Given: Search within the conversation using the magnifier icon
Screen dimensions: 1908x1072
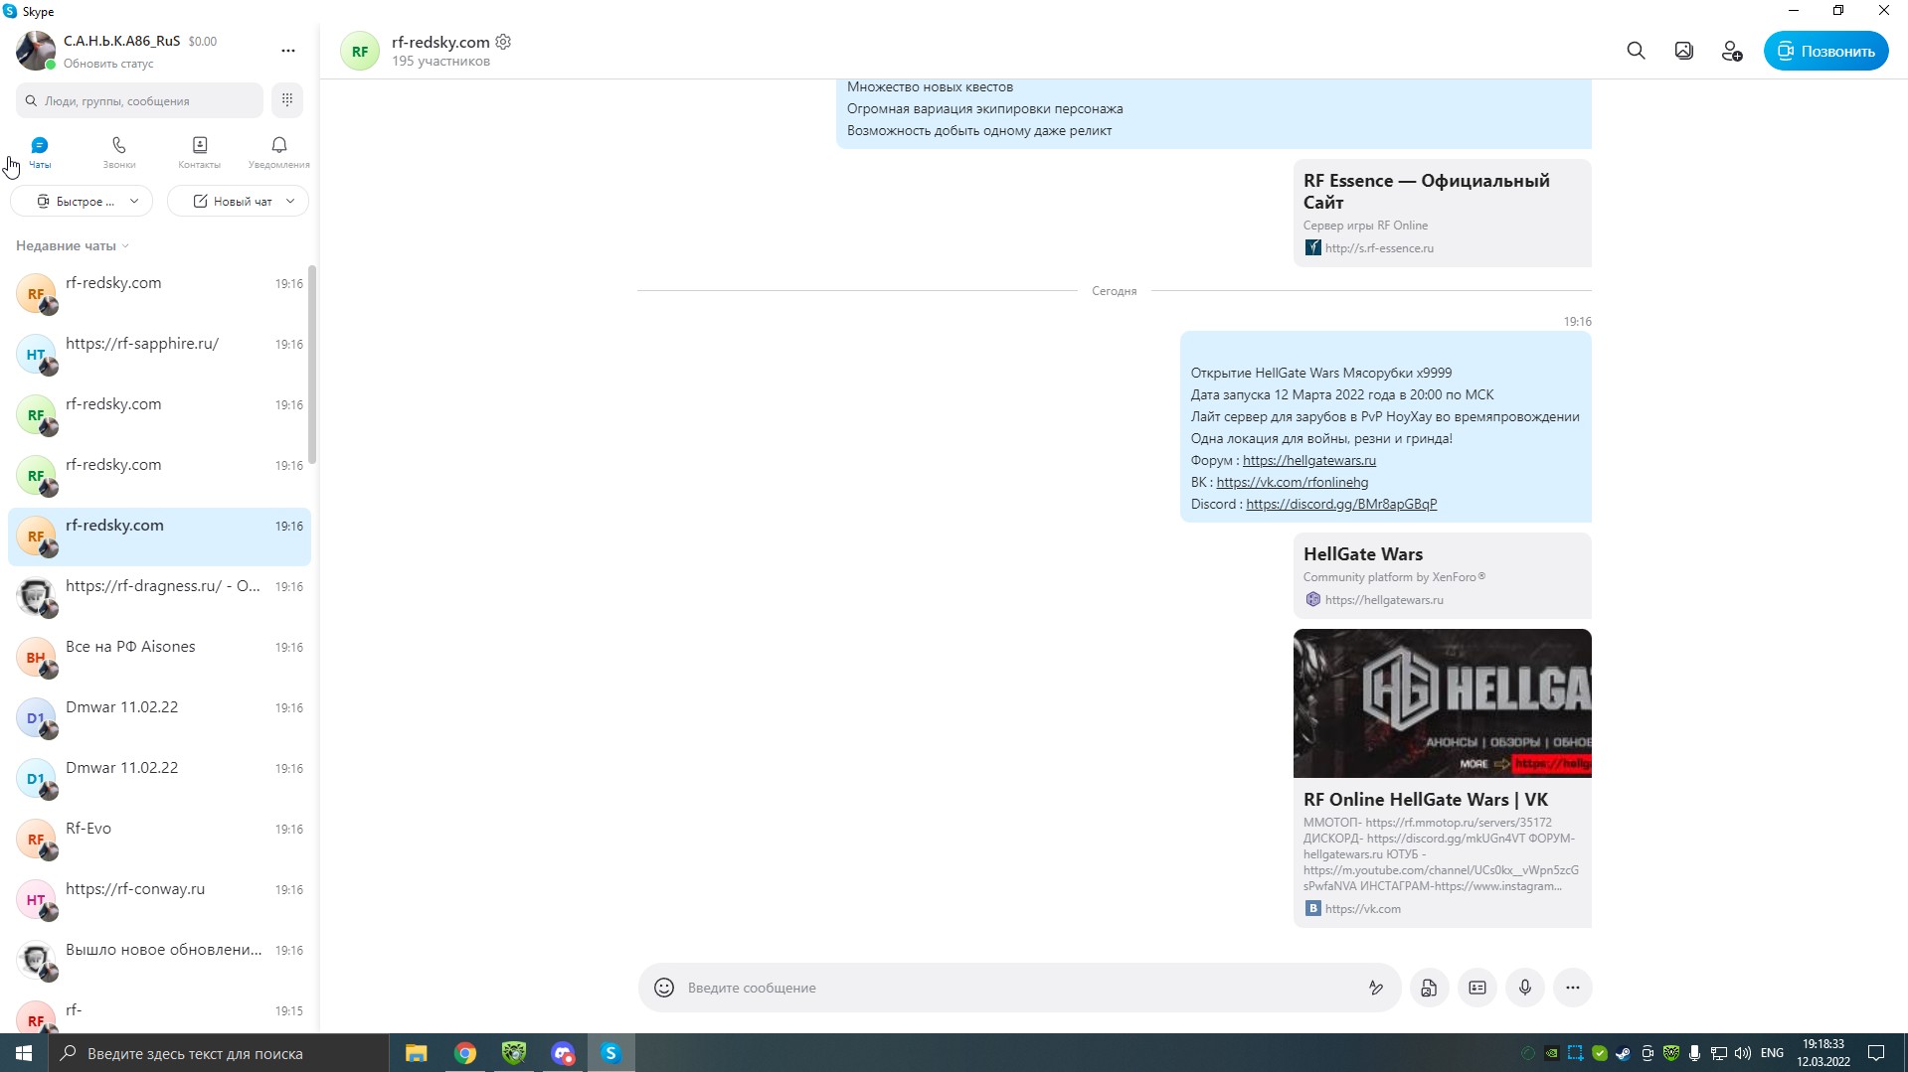Looking at the screenshot, I should (x=1636, y=51).
